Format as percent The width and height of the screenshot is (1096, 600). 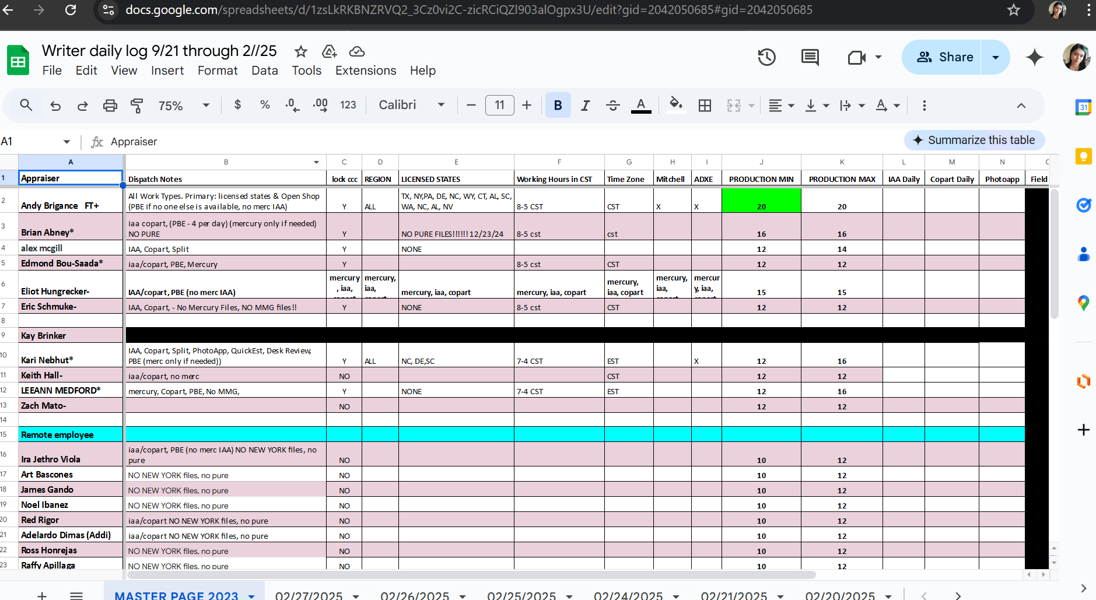coord(265,105)
